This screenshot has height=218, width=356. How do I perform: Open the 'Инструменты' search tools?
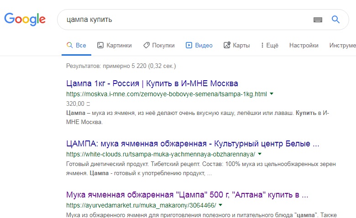[343, 45]
